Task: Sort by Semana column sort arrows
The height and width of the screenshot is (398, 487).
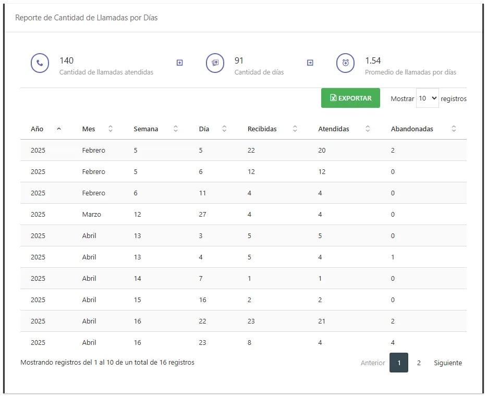Action: 176,129
